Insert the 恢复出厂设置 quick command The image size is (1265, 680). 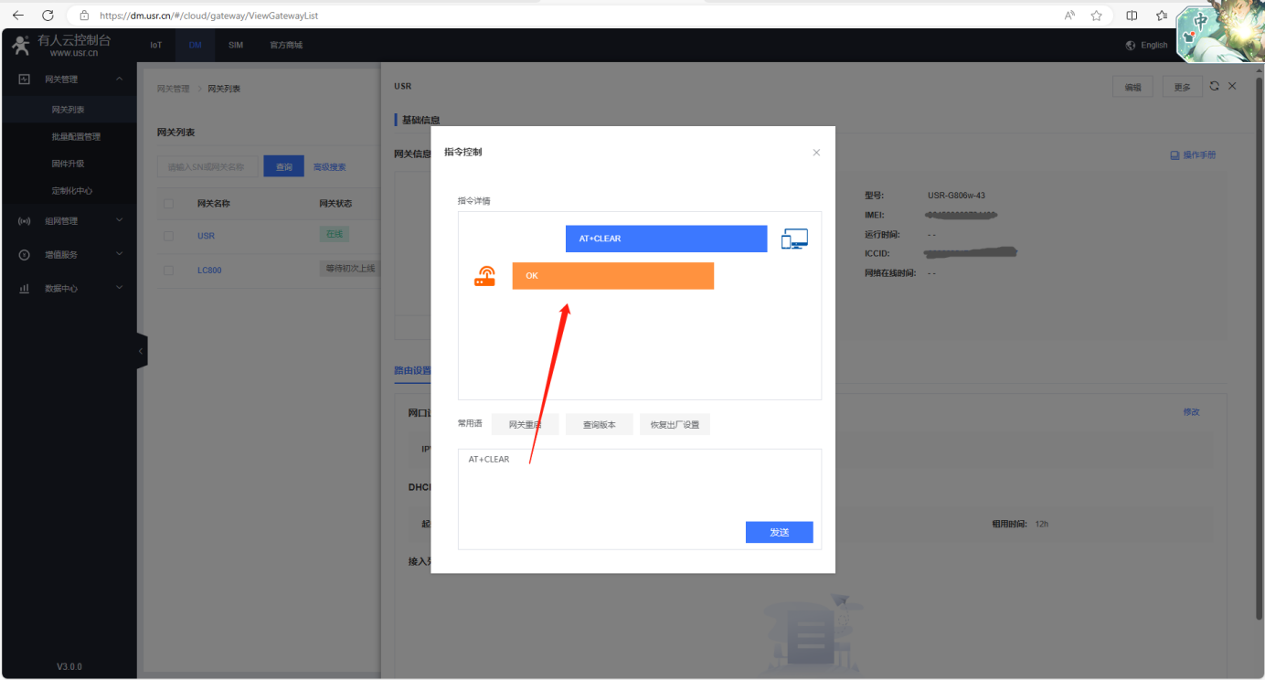click(675, 425)
